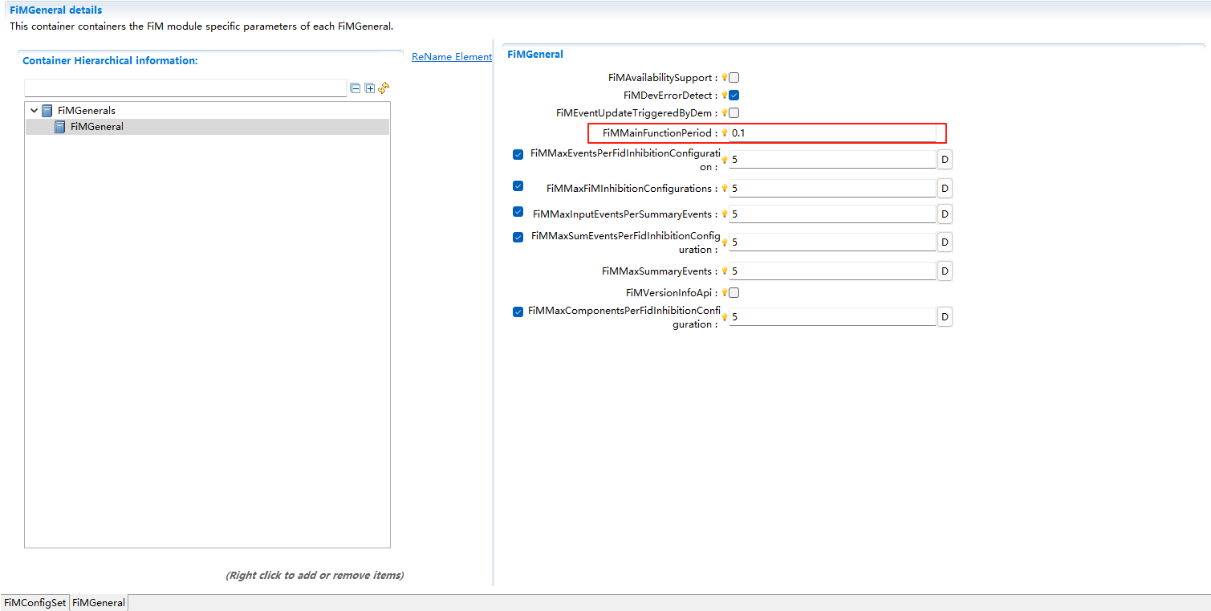Enable the FiMAvailabilitySupport checkbox

[733, 77]
